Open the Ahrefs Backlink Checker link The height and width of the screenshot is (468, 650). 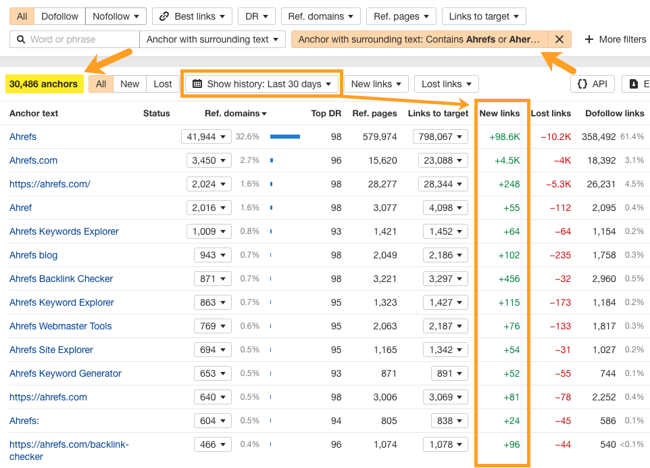coord(61,279)
